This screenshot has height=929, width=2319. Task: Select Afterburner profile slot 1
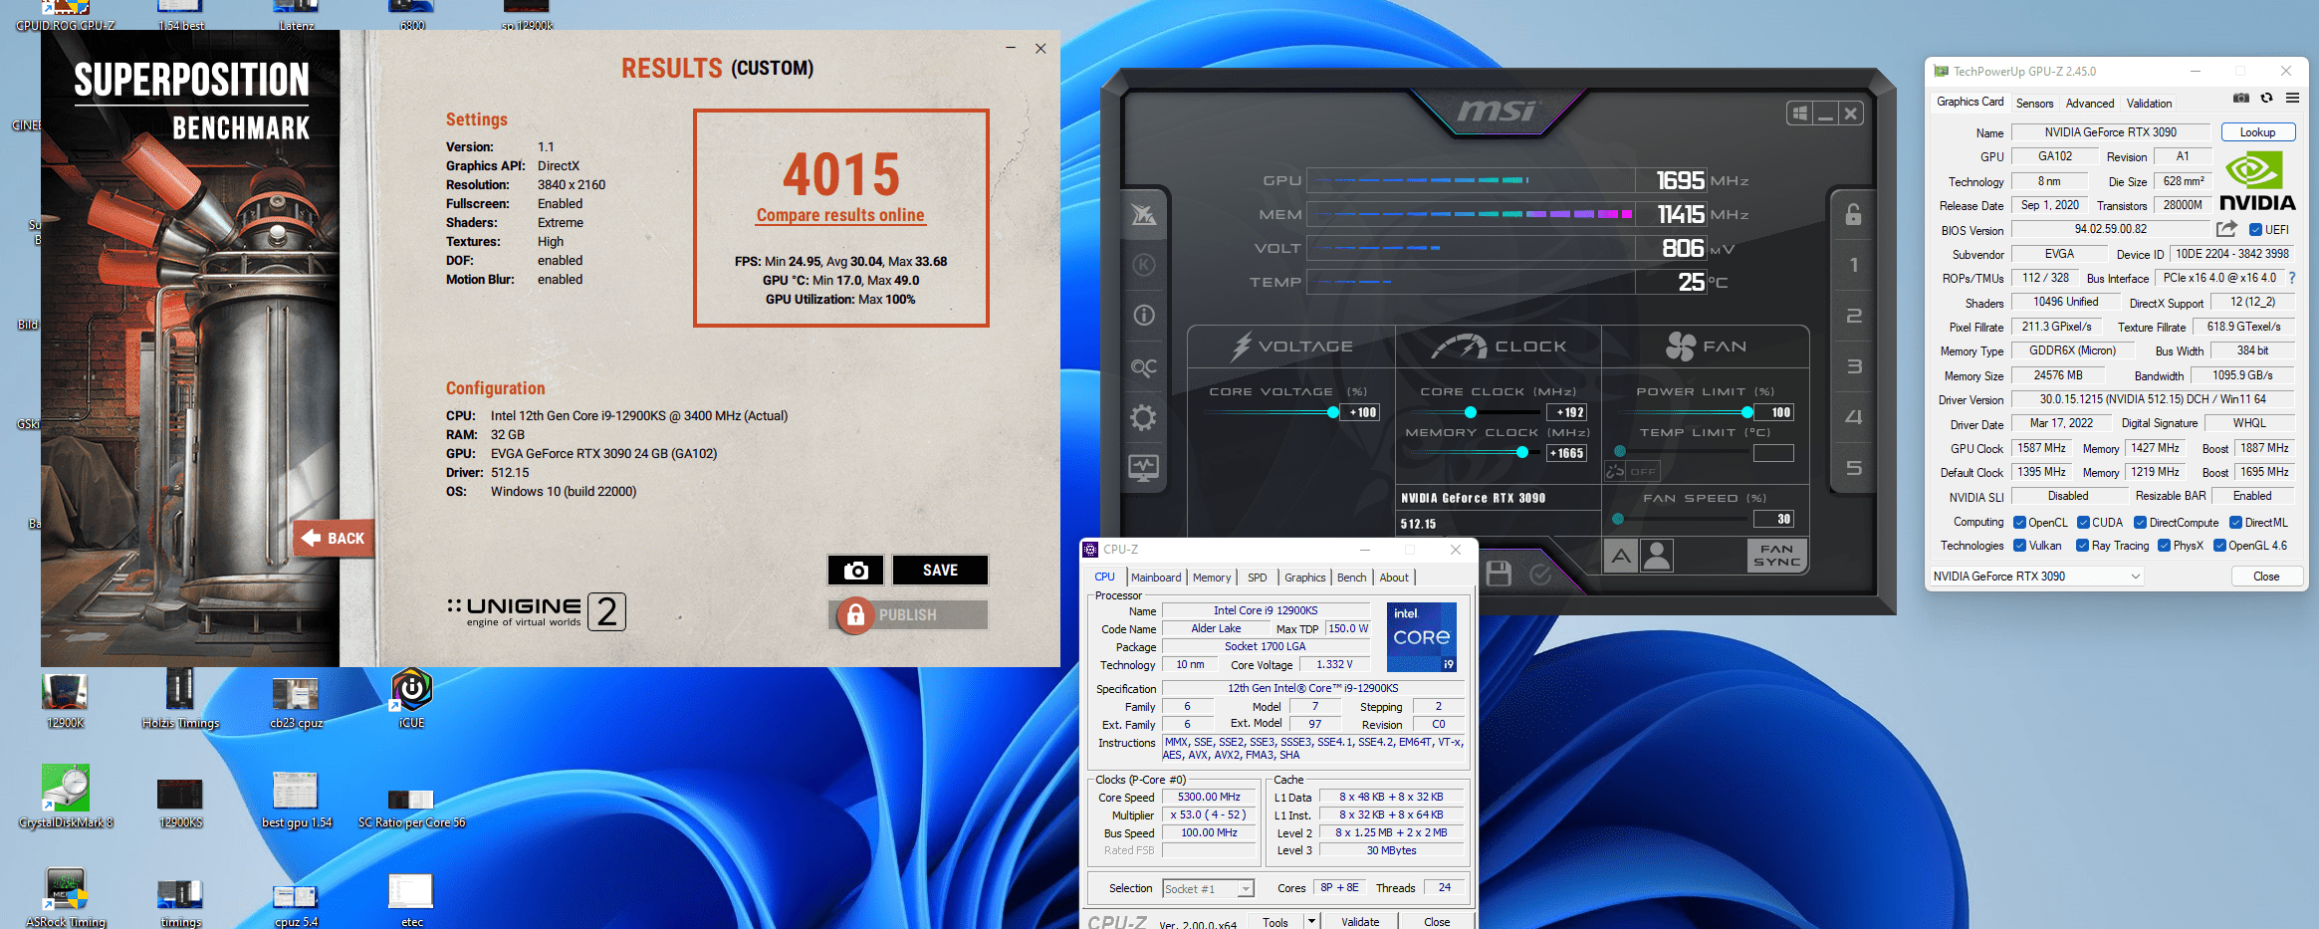click(1853, 265)
